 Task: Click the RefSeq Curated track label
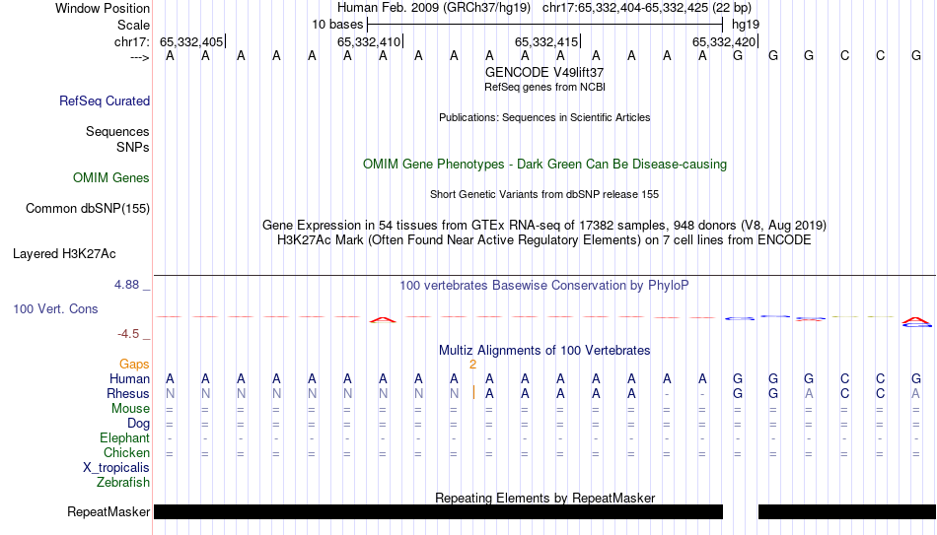pyautogui.click(x=105, y=100)
